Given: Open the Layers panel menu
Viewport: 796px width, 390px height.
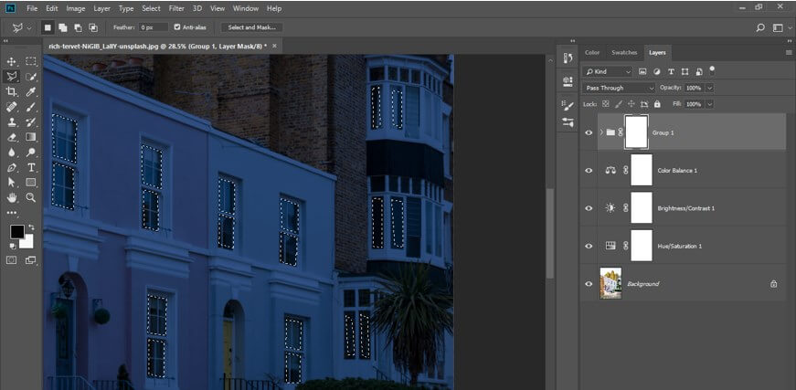Looking at the screenshot, I should [789, 52].
